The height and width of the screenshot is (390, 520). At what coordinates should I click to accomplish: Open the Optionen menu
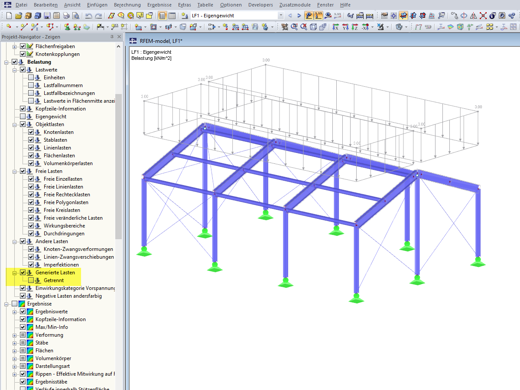[x=231, y=5]
